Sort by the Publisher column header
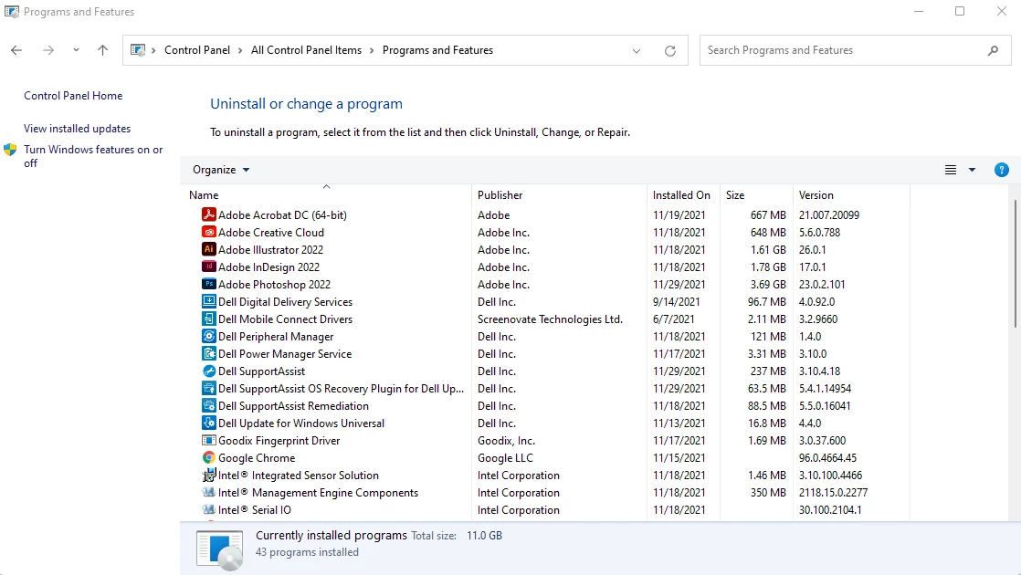 (x=559, y=194)
